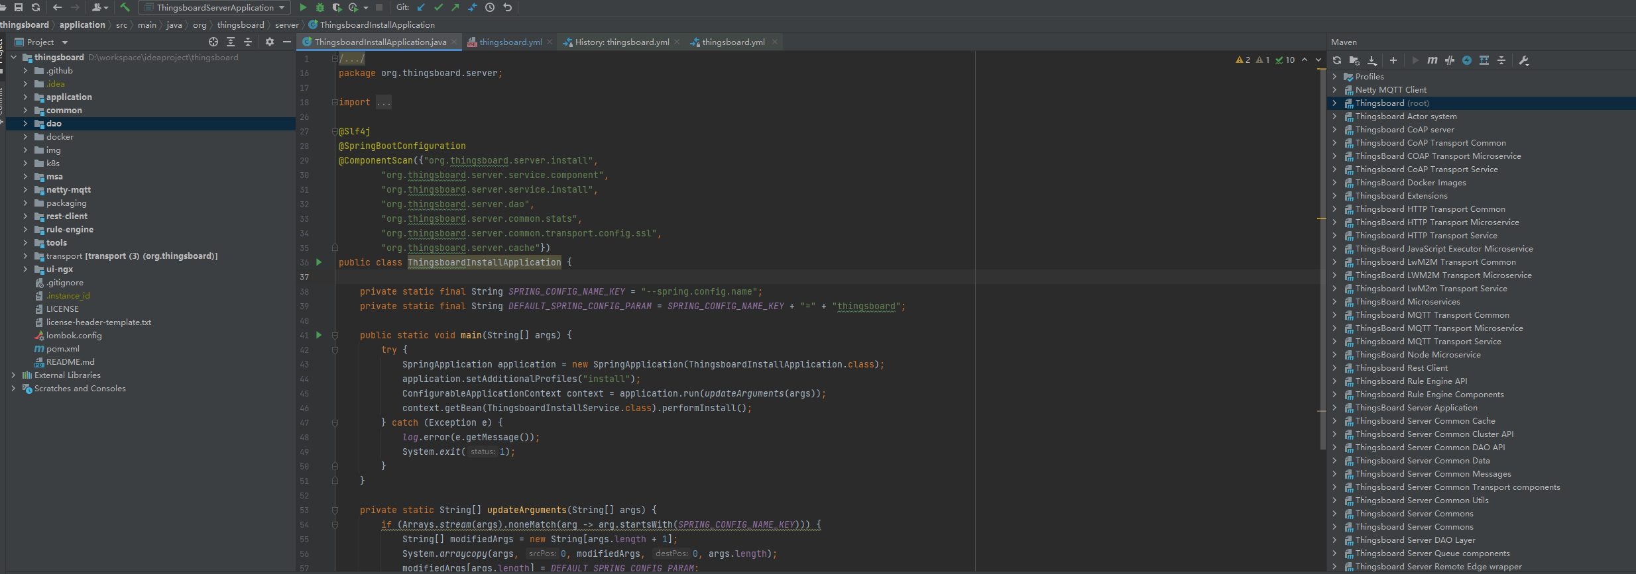Navigate back with the left arrow icon

(x=58, y=7)
